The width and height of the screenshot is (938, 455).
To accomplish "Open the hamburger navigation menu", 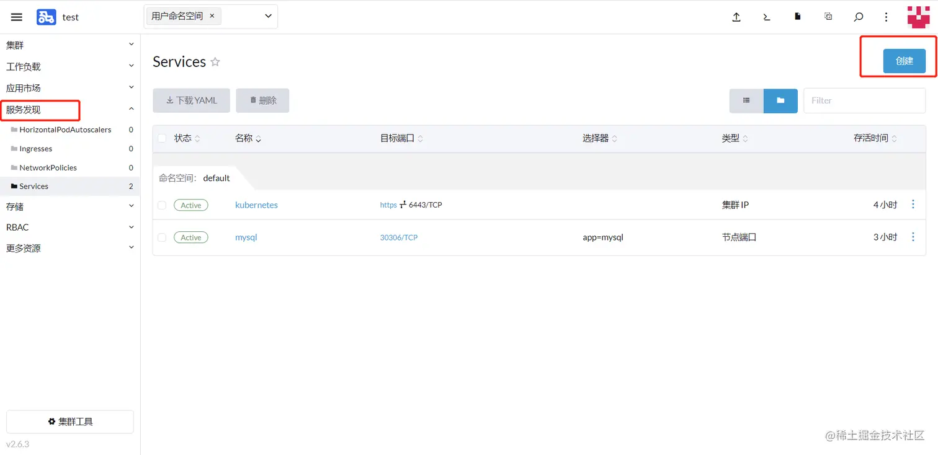I will [17, 17].
